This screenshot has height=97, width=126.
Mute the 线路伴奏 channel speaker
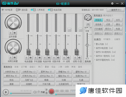[58, 57]
